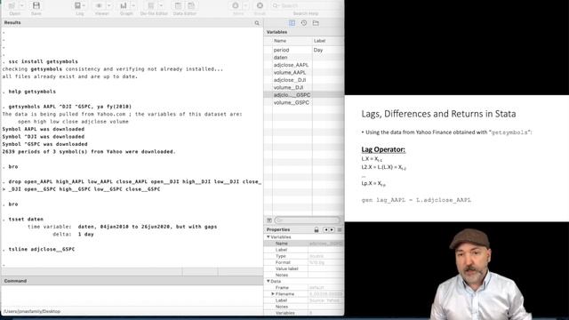Open the Data Editor browse icon
The width and height of the screenshot is (569, 320).
click(x=191, y=5)
